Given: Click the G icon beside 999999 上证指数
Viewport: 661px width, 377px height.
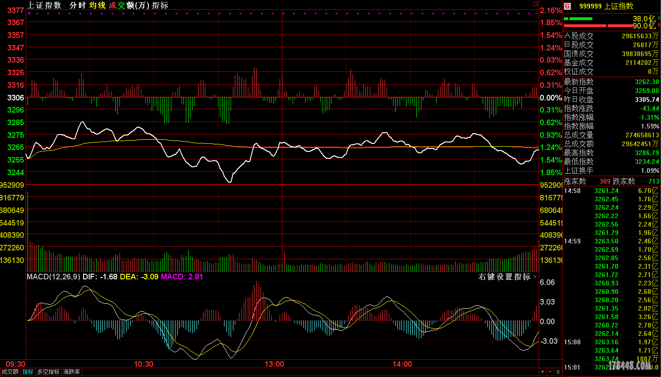Looking at the screenshot, I should (567, 6).
